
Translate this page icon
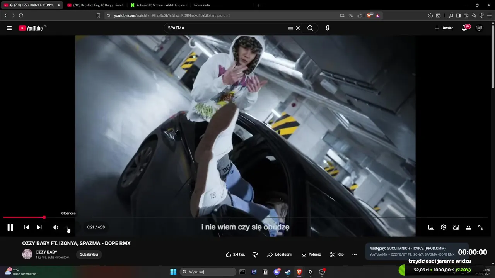[x=351, y=15]
